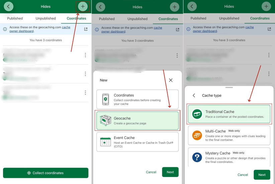The height and width of the screenshot is (184, 275).
Task: Open first row kebab menu on the right screen
Action: (269, 55)
